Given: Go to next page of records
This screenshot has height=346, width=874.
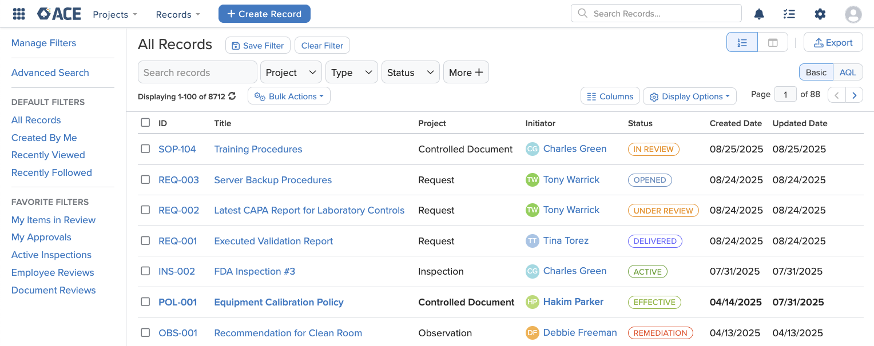Looking at the screenshot, I should [854, 95].
